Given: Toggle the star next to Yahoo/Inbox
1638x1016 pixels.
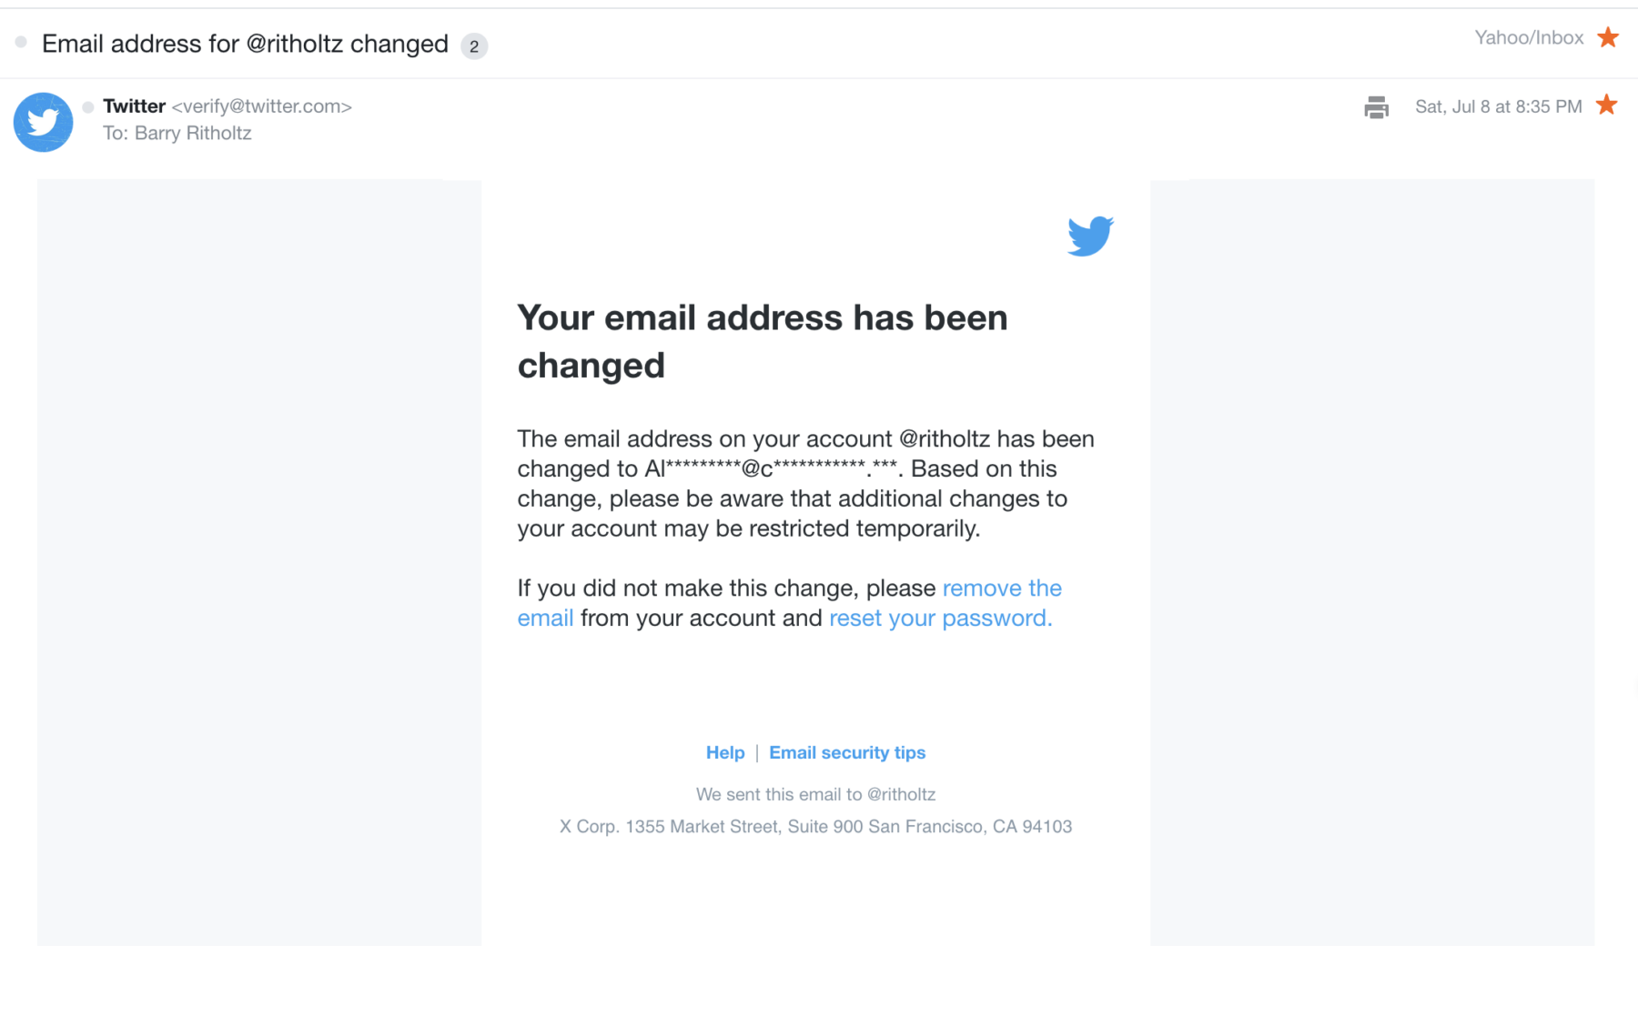Looking at the screenshot, I should pyautogui.click(x=1608, y=37).
